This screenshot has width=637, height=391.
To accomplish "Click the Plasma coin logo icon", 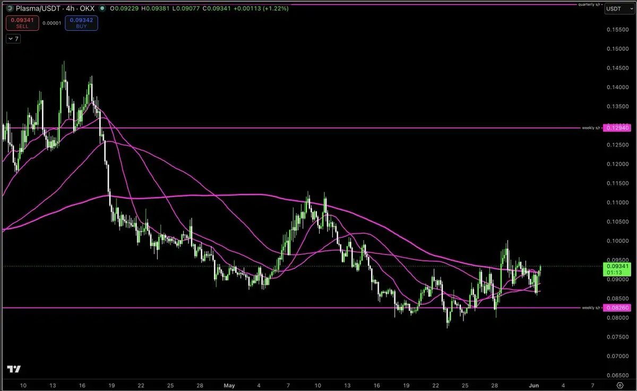I will click(10, 8).
